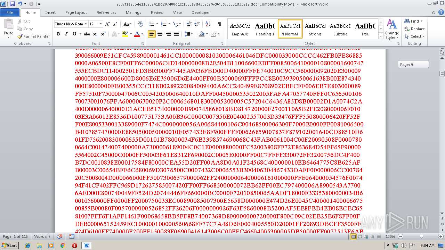Switch to the Insert tab
Viewport: 445px width, 250px height.
[50, 12]
